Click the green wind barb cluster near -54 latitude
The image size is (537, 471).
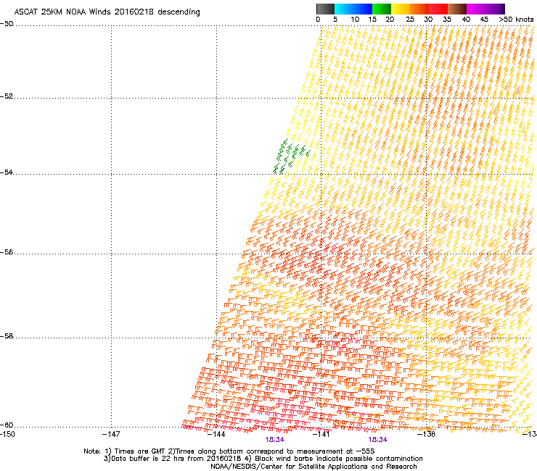click(x=290, y=157)
